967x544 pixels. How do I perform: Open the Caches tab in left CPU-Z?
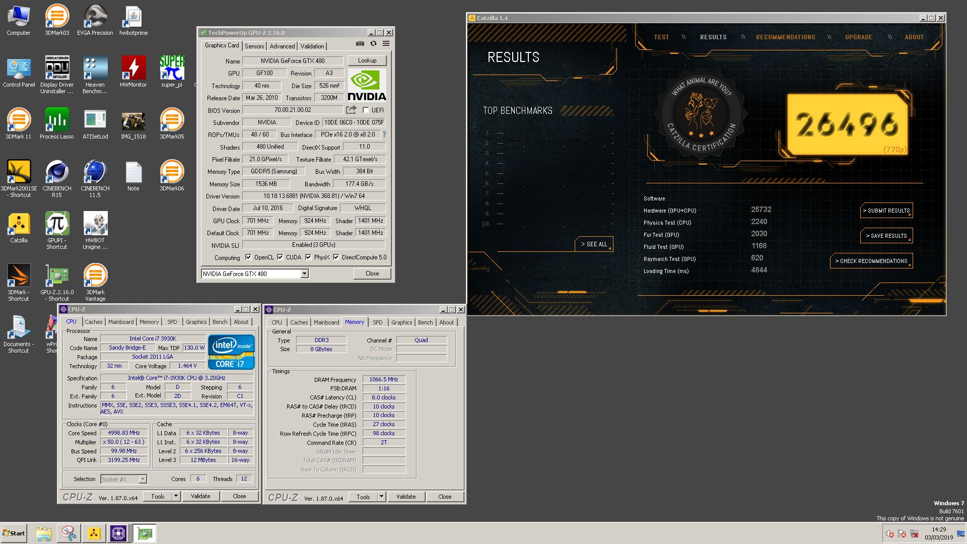tap(94, 322)
